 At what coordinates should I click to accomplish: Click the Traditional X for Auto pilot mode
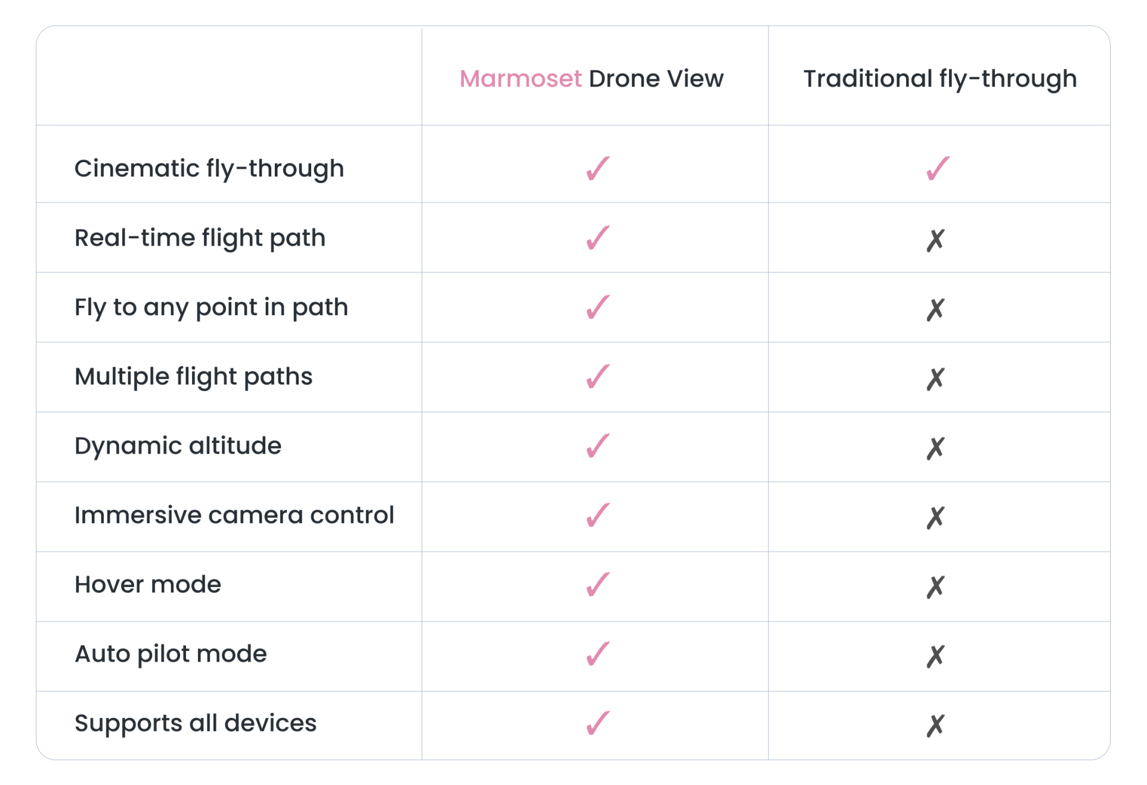coord(935,657)
